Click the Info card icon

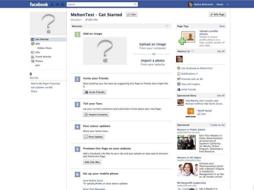(33, 52)
